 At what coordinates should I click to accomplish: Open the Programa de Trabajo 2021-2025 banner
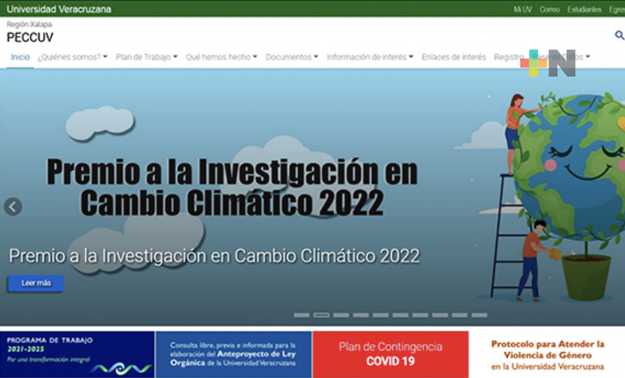click(77, 354)
